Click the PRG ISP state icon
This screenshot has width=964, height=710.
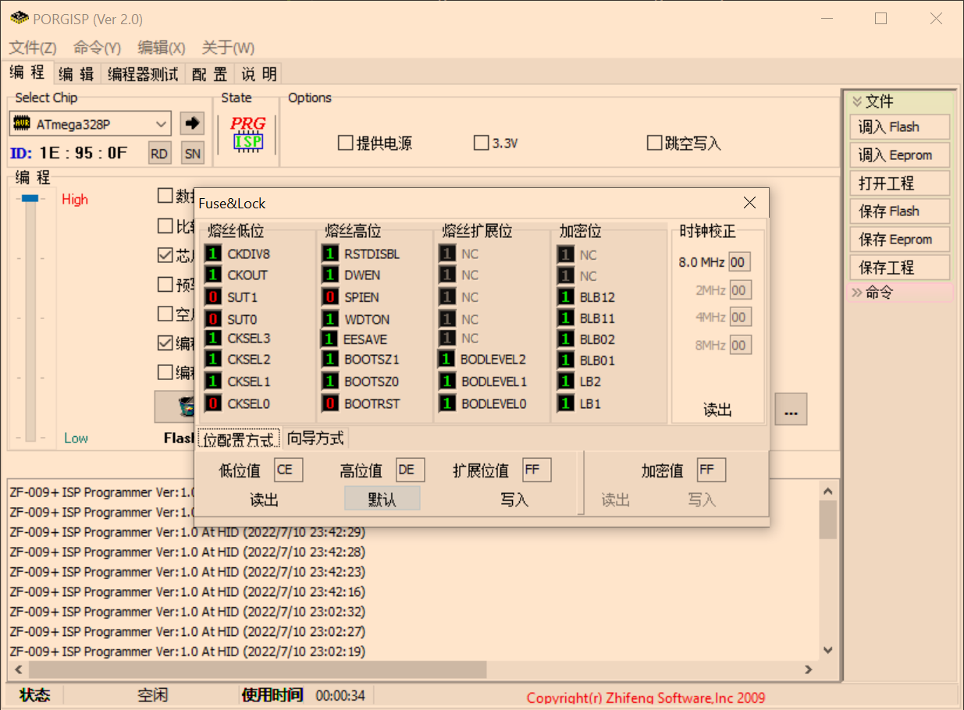pyautogui.click(x=247, y=133)
